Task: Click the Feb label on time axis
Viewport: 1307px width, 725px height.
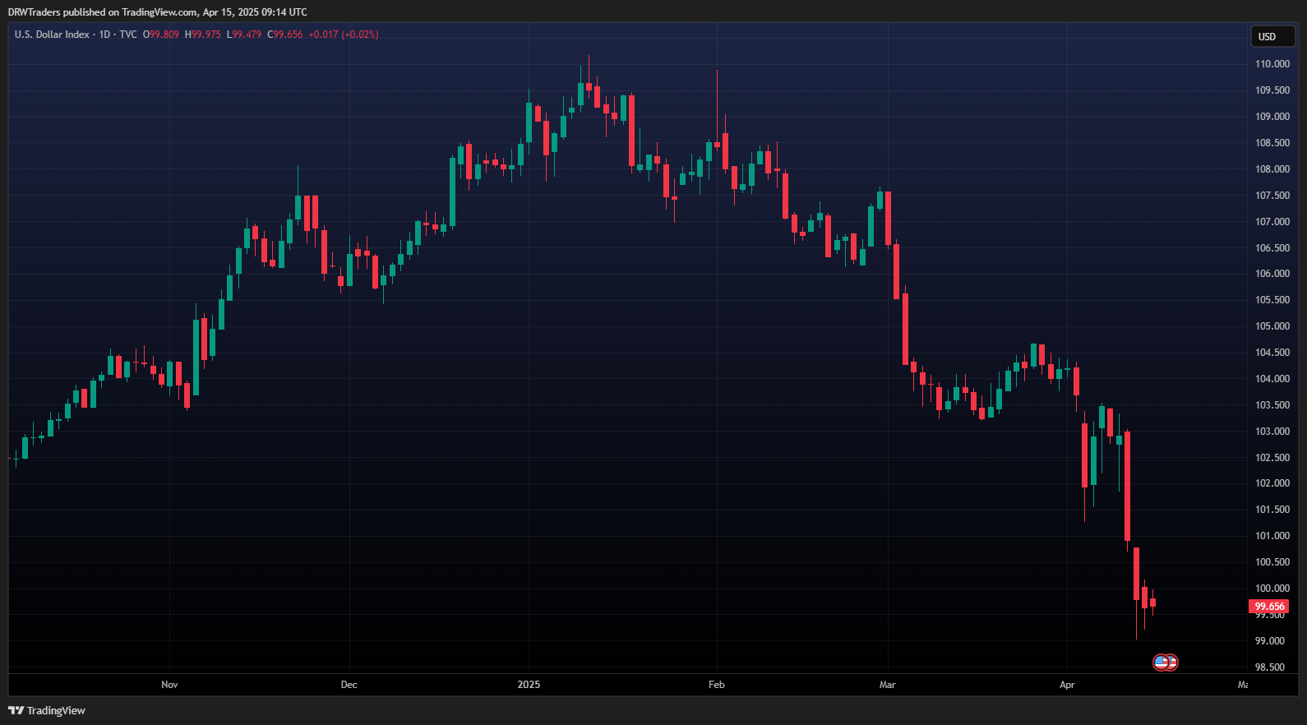Action: 717,685
